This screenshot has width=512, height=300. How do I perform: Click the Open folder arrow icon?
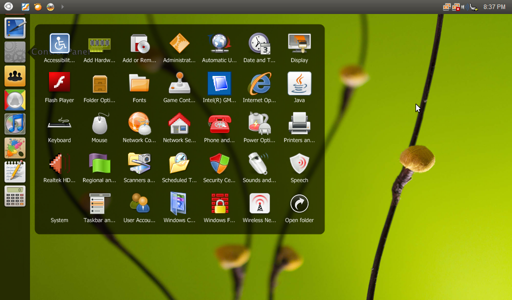click(299, 203)
